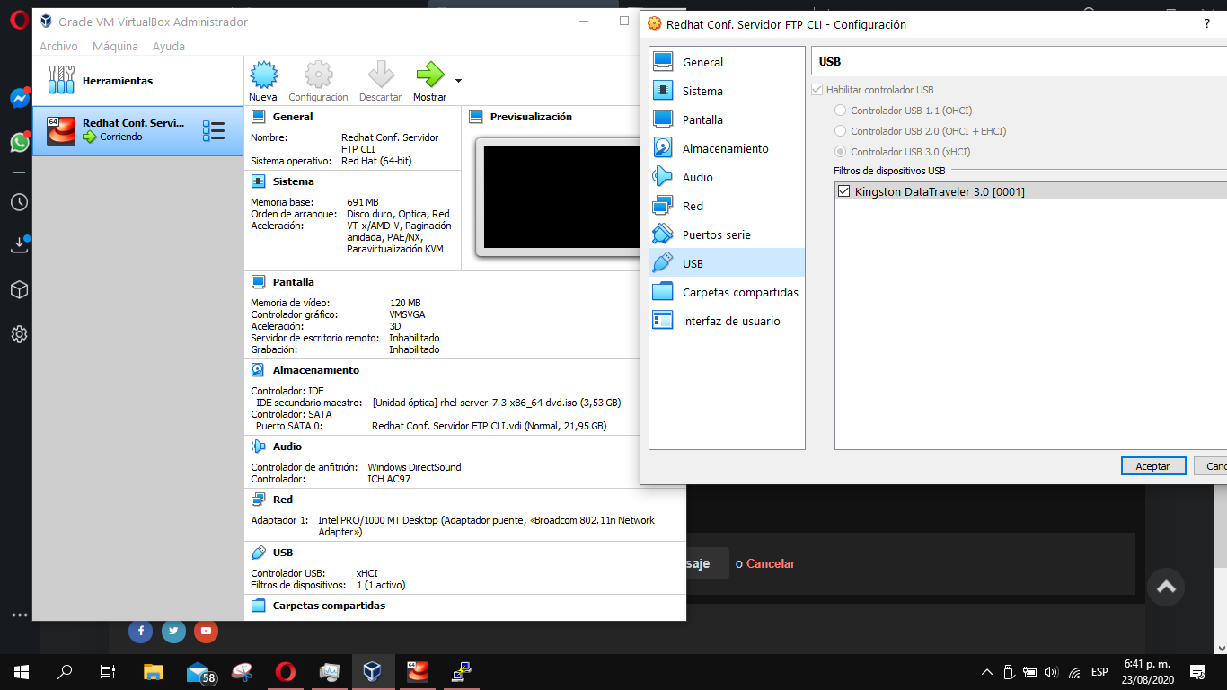Open WhatsApp in the Opera sidebar

pos(20,142)
